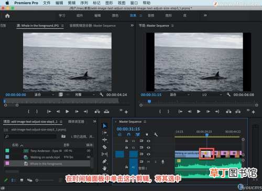This screenshot has width=262, height=191.
Task: Open timeline display settings wrench
Action: 156,135
